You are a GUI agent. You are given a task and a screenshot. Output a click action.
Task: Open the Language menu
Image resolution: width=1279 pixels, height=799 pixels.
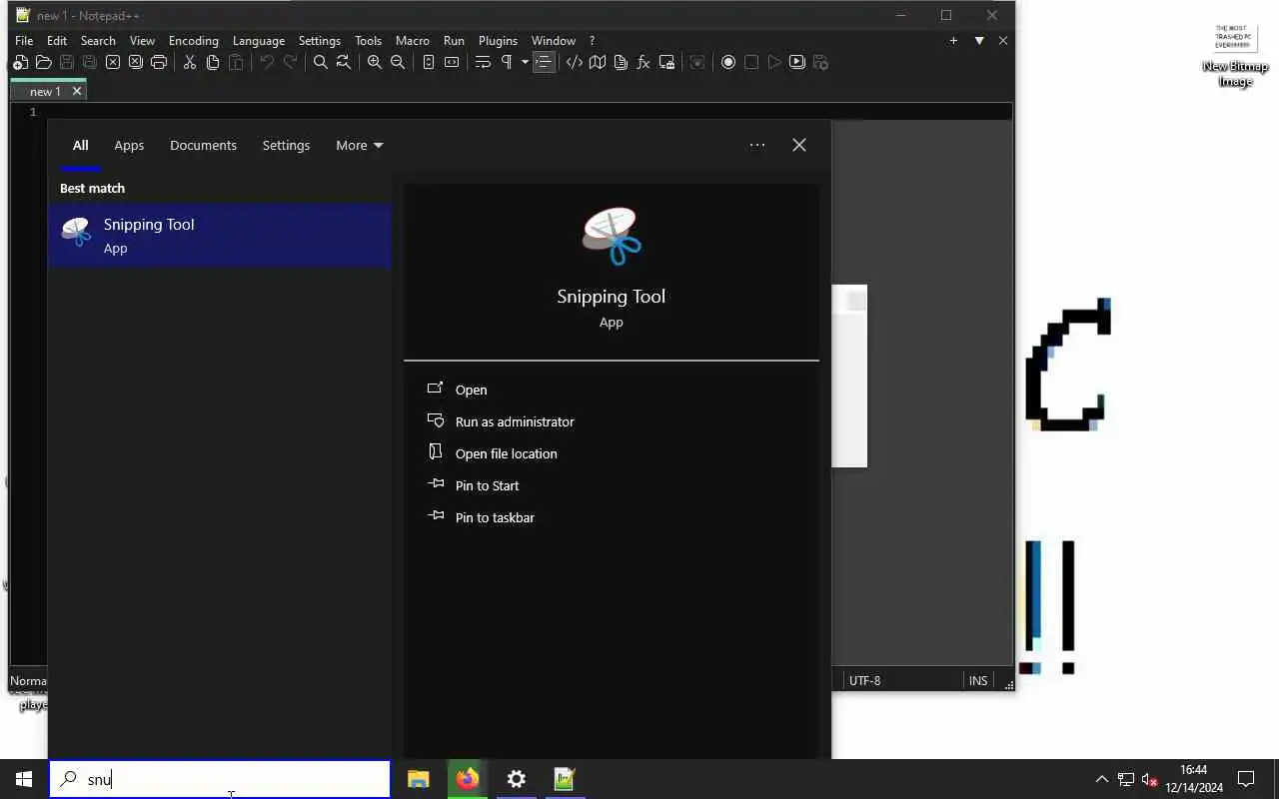259,41
